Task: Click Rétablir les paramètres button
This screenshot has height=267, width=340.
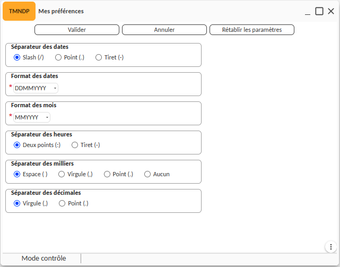Action: 252,30
